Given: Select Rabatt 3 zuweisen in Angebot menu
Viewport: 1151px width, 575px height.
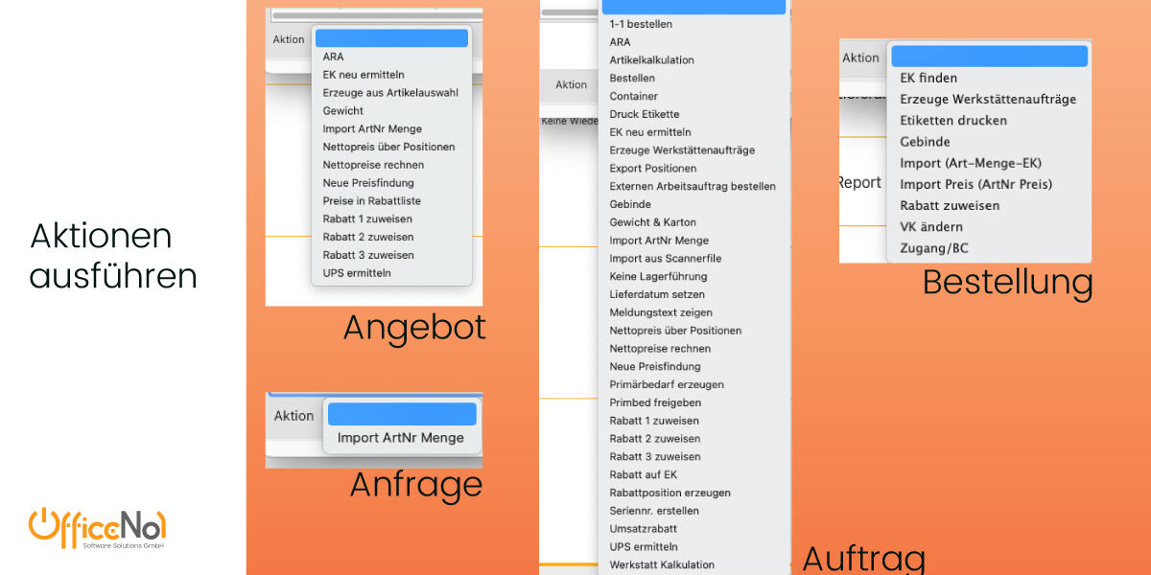Looking at the screenshot, I should click(368, 255).
